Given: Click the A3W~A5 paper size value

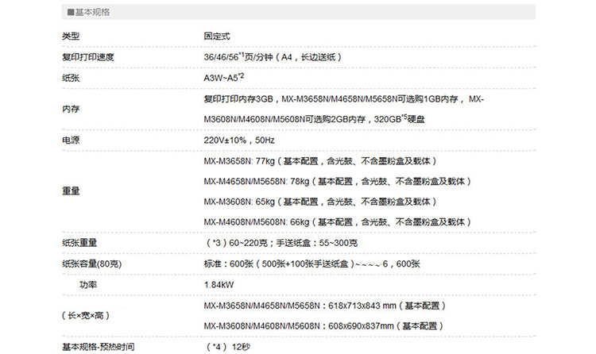Looking at the screenshot, I should coord(223,79).
